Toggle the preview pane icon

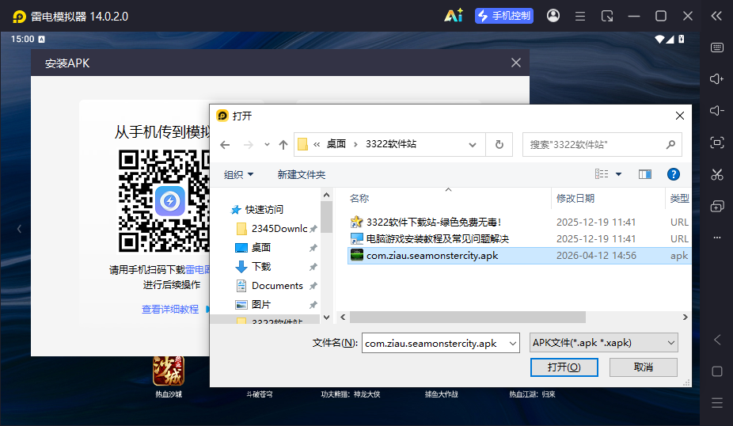pyautogui.click(x=645, y=174)
